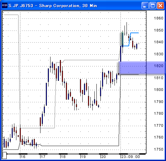The width and height of the screenshot is (166, 161).
Task: Click price label 1850 on the axis
Action: [159, 30]
